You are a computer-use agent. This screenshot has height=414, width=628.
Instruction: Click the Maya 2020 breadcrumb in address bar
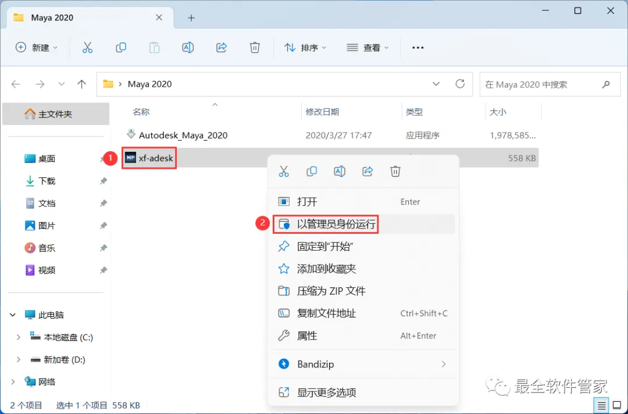150,84
